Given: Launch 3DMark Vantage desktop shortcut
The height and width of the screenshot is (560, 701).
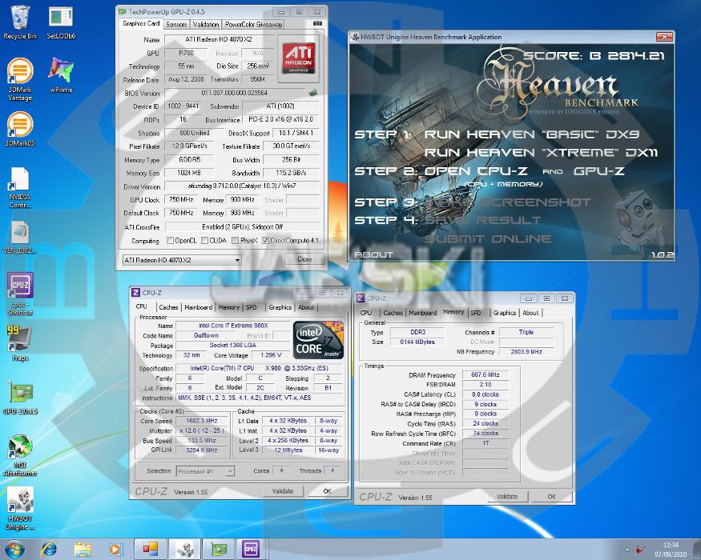Looking at the screenshot, I should click(x=20, y=80).
